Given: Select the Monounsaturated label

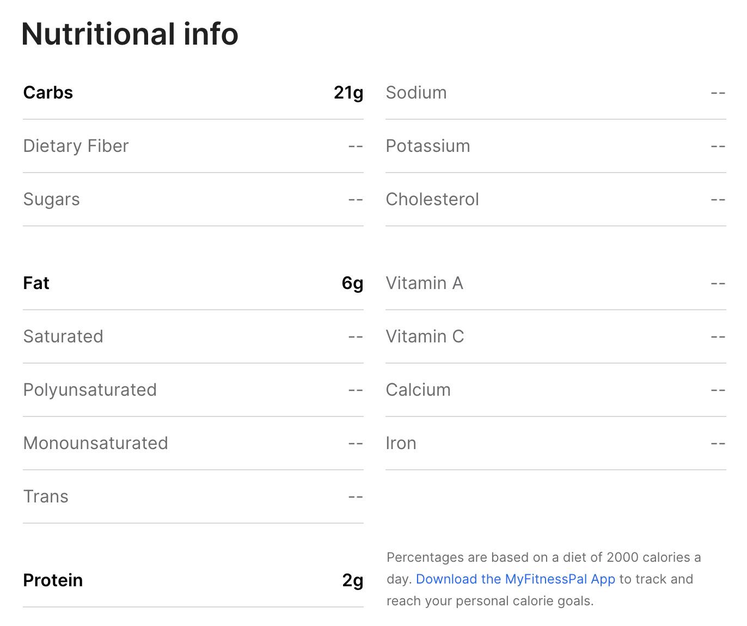Looking at the screenshot, I should tap(95, 443).
